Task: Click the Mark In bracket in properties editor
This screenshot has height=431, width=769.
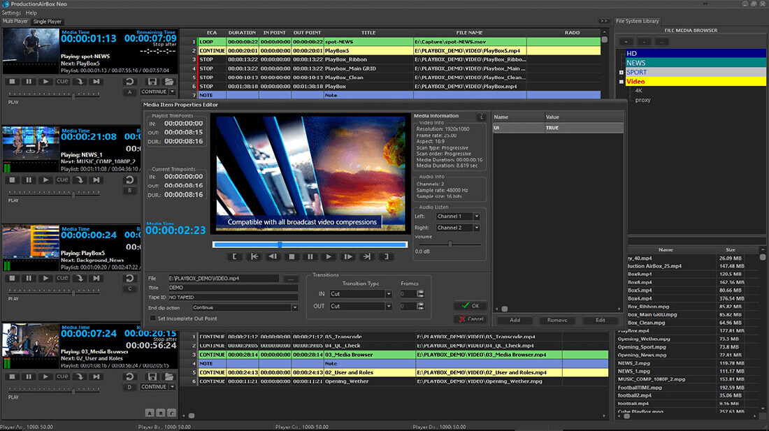Action: tap(234, 256)
